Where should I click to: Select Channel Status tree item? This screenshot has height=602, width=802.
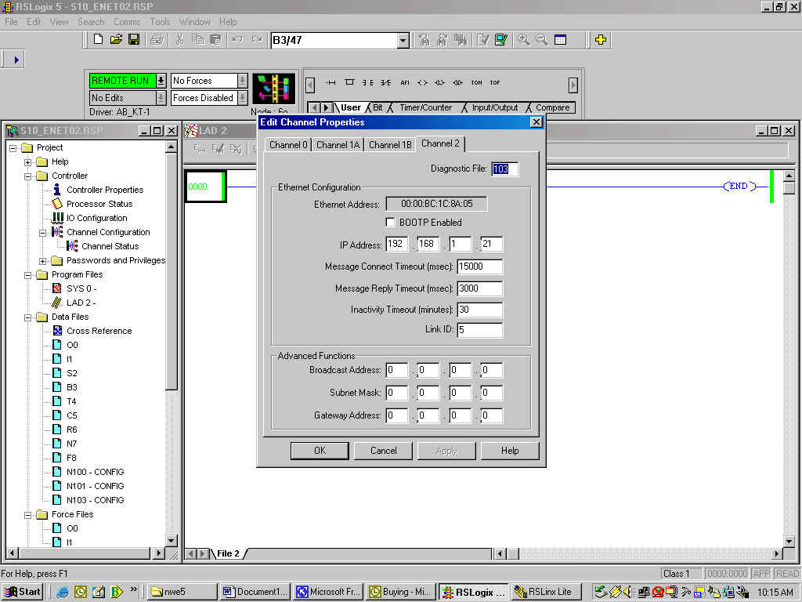(110, 246)
